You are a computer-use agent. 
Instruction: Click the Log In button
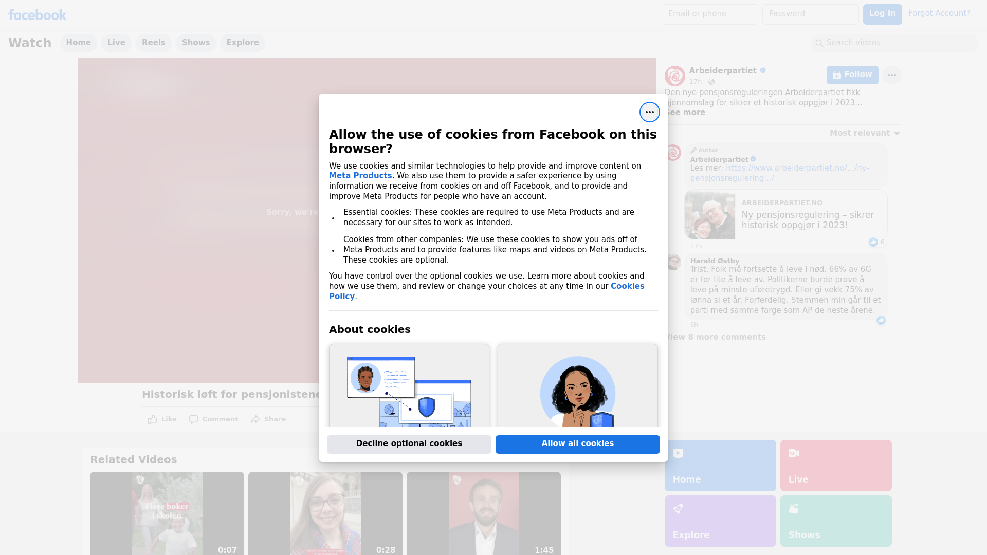click(883, 14)
